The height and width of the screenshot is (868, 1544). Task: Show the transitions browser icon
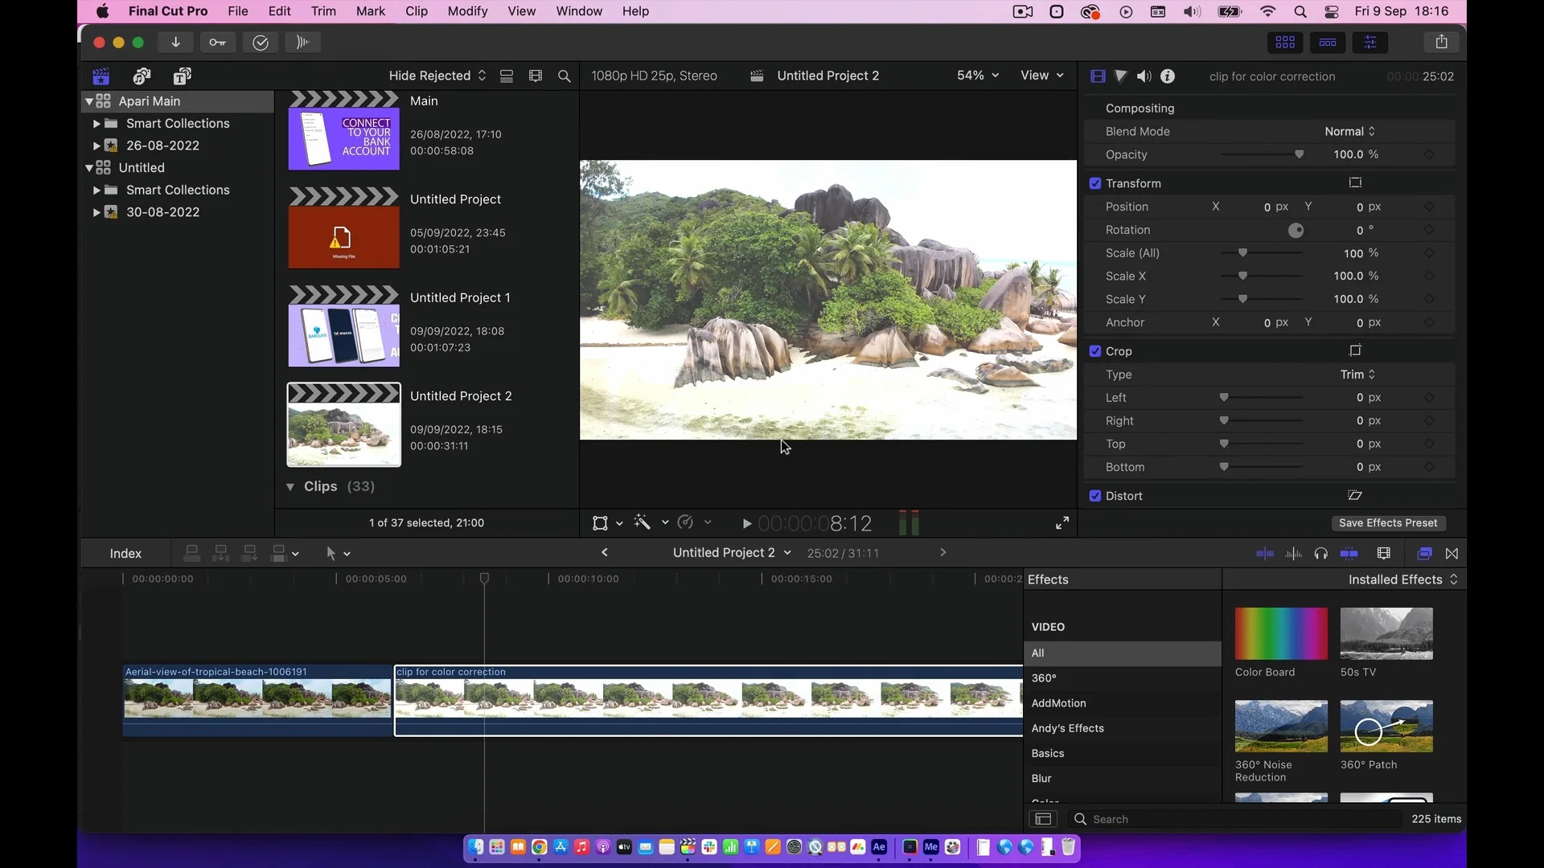click(1452, 554)
